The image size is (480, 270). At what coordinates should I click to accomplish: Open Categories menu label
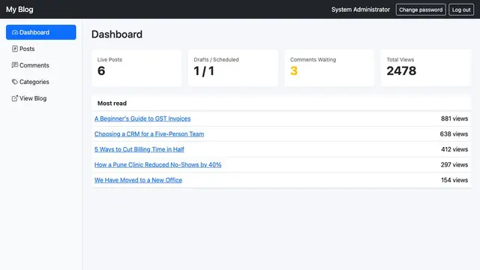pos(34,82)
